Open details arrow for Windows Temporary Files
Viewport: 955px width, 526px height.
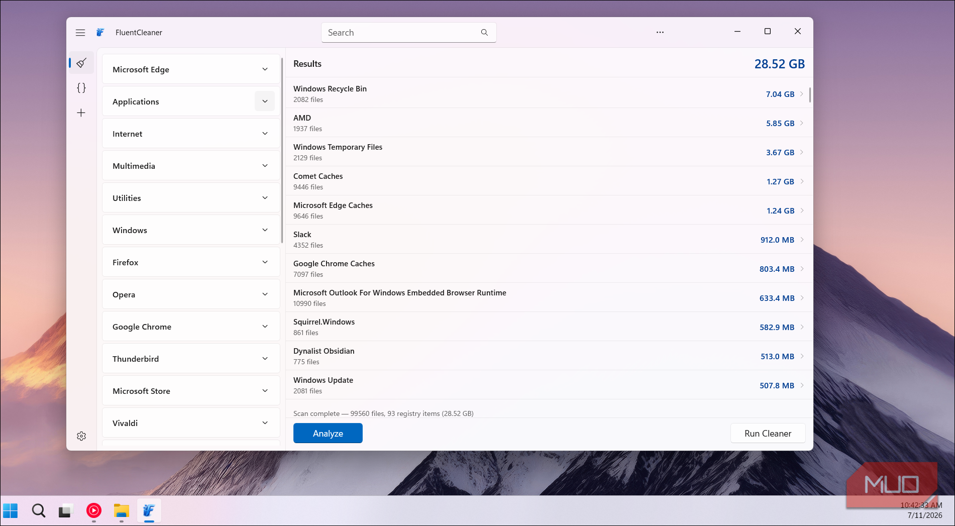point(802,152)
